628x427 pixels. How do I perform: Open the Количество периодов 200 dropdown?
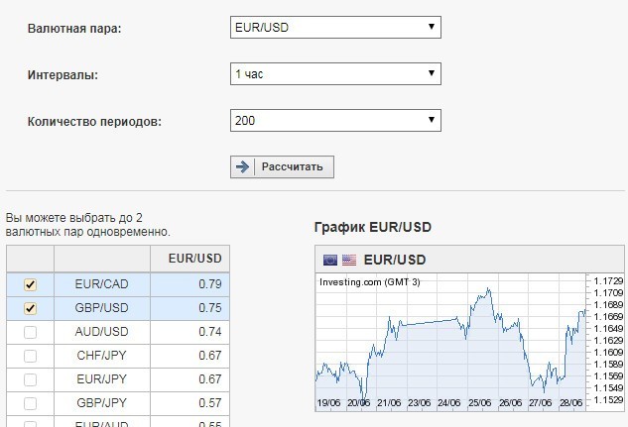tap(334, 121)
